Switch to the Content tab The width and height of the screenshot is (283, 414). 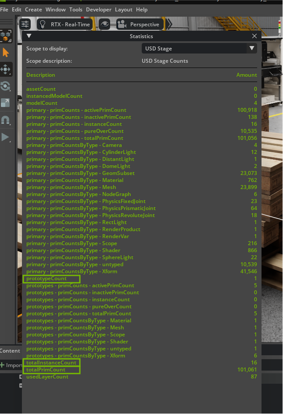[10, 351]
